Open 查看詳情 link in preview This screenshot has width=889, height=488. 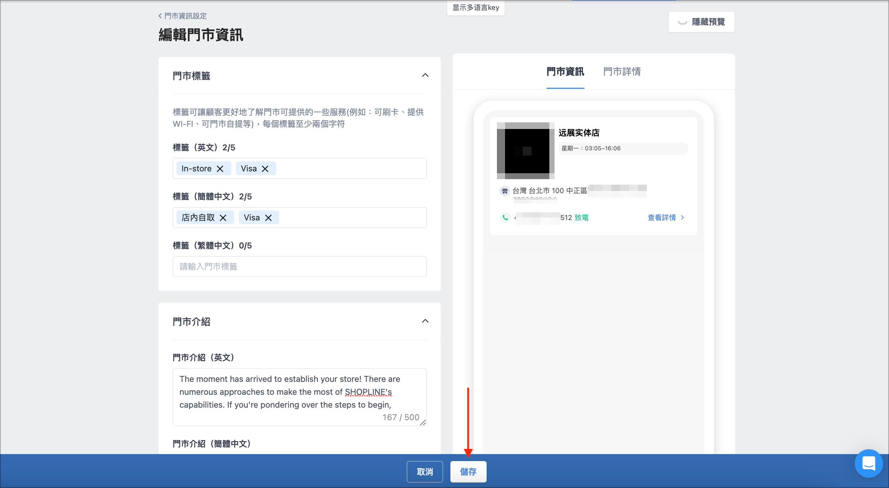tap(666, 218)
